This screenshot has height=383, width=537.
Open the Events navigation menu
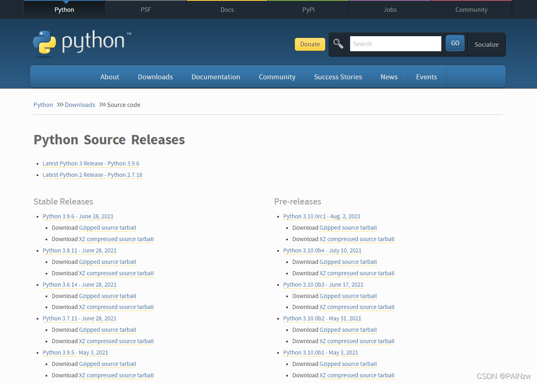click(x=426, y=77)
